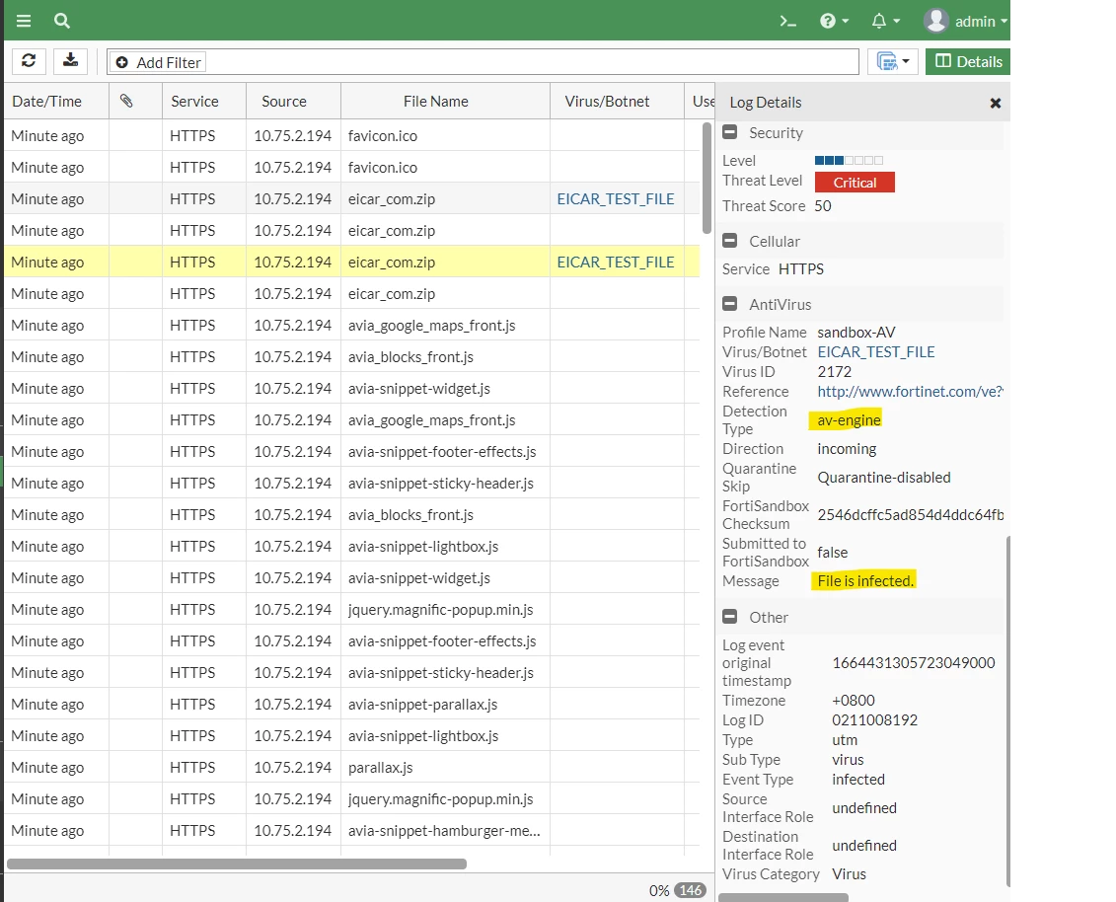Click EICAR_TEST_FILE link in third log row
This screenshot has width=1116, height=902.
pos(616,198)
